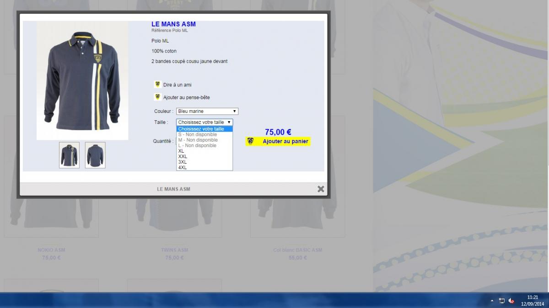Choose size XXL from the list
Viewport: 549px width, 308px height.
[205, 156]
